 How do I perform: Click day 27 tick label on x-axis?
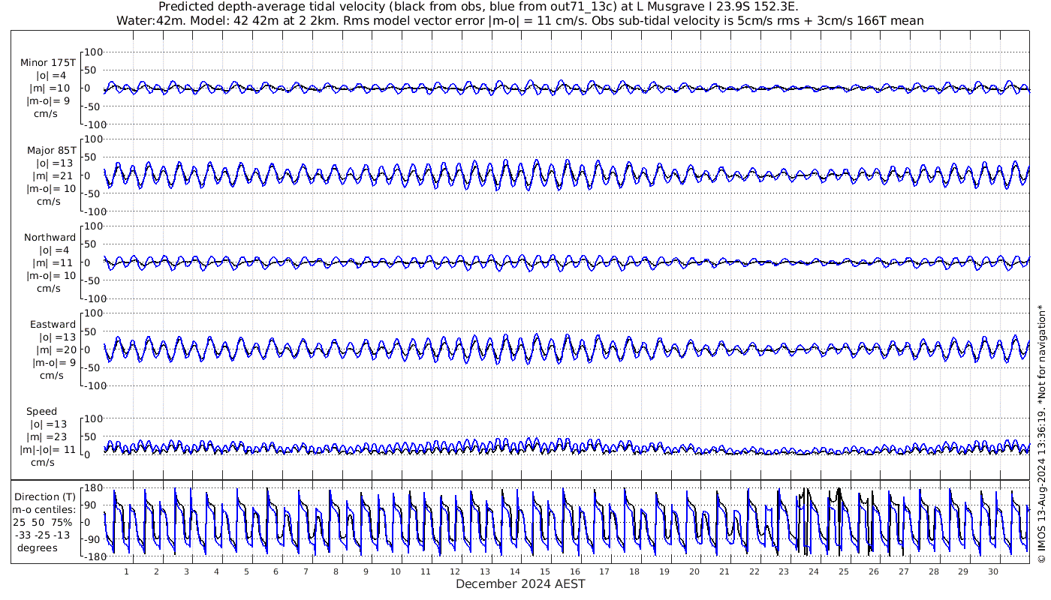click(x=903, y=571)
